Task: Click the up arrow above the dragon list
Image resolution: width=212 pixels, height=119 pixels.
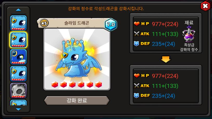Action: tap(18, 10)
